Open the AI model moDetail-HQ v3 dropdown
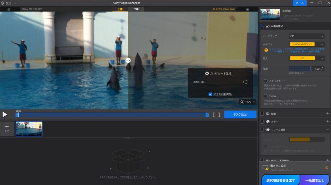 click(307, 44)
